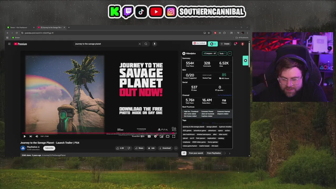Select Journey to the Savage Planet browser tab

click(51, 27)
